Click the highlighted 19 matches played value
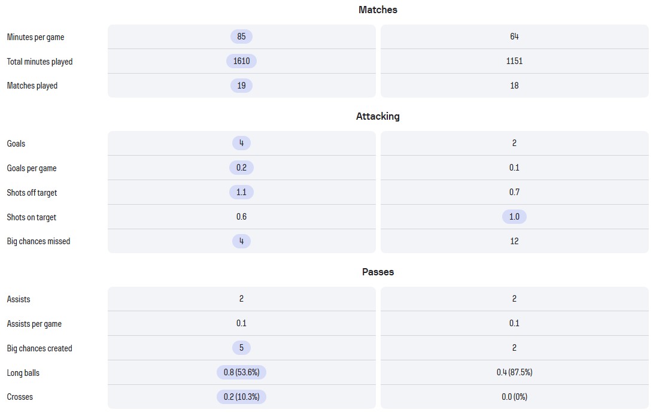Image resolution: width=653 pixels, height=413 pixels. pyautogui.click(x=241, y=86)
